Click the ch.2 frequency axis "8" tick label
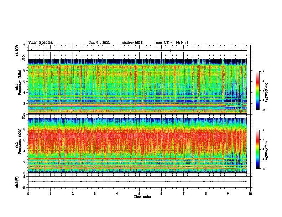This screenshot has width=282, height=217. point(25,129)
